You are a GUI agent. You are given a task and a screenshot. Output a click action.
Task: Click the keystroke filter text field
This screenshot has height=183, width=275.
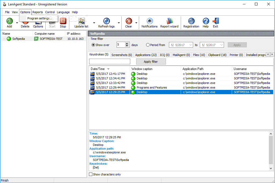pyautogui.click(x=110, y=62)
